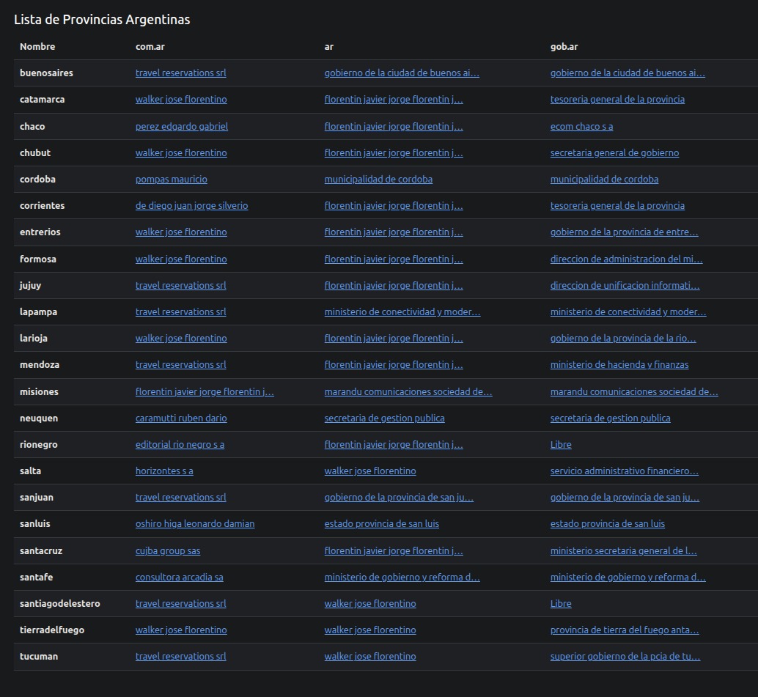Open santafe ar ministerio de gobierno y reforma
758x697 pixels.
pyautogui.click(x=402, y=578)
